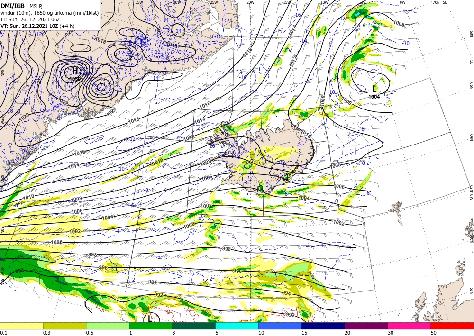The width and height of the screenshot is (474, 336).
Task: Click the 0.1 light yellow legend swatch
Action: (x=21, y=326)
